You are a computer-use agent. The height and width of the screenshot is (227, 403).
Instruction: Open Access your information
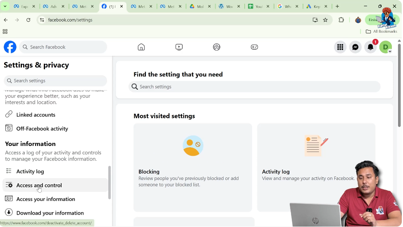pyautogui.click(x=55, y=199)
